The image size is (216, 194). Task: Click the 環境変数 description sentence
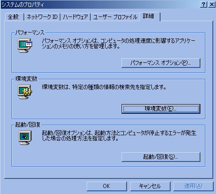pos(104,87)
